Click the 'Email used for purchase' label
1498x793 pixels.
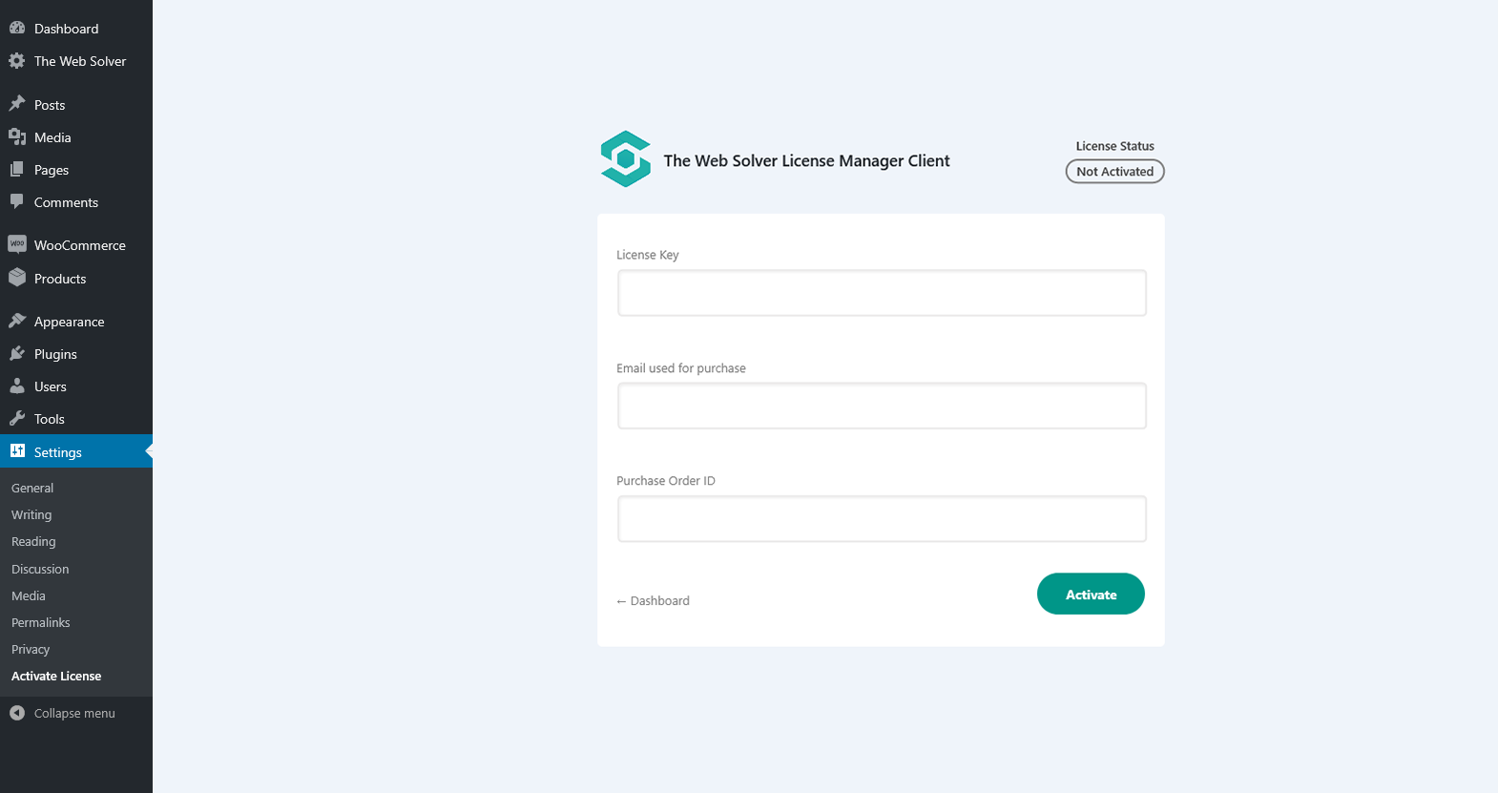pyautogui.click(x=681, y=368)
